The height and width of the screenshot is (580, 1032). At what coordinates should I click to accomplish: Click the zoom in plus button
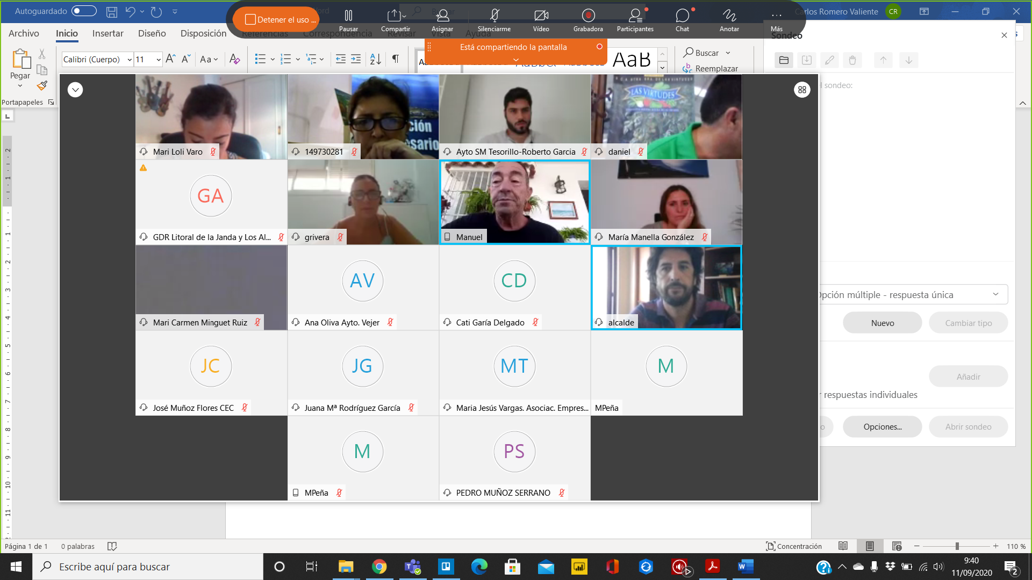tap(995, 546)
